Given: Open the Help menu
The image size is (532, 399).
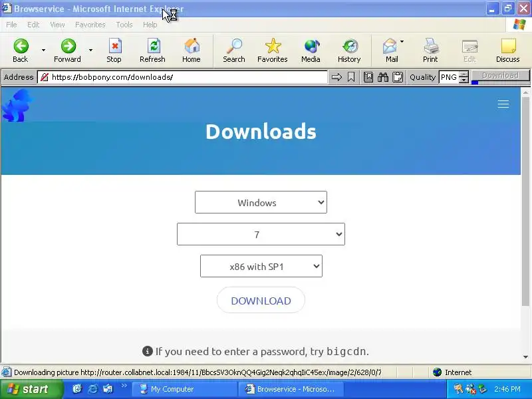Looking at the screenshot, I should coord(150,25).
